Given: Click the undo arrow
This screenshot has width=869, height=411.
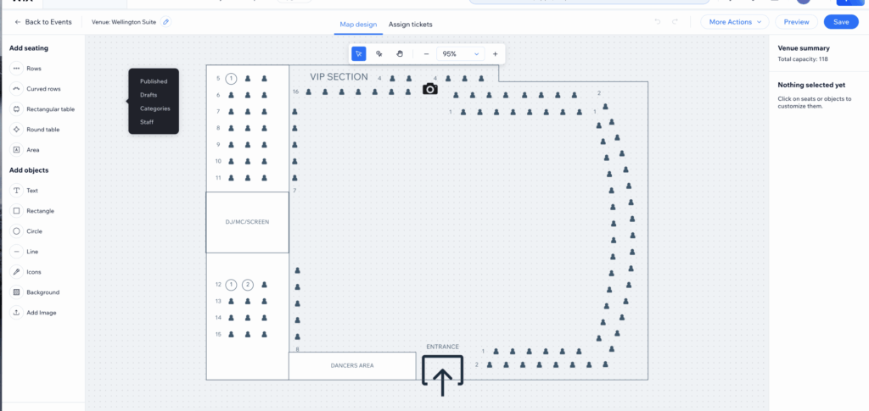Looking at the screenshot, I should [x=657, y=22].
